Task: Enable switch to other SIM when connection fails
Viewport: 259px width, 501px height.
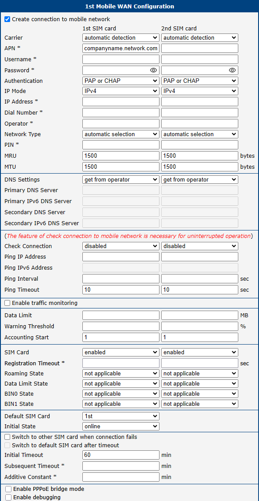Action: pyautogui.click(x=7, y=437)
